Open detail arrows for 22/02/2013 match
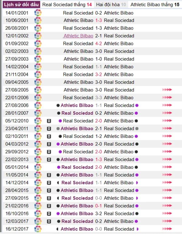Image resolution: width=182 pixels, height=234 pixels. [x=167, y=159]
